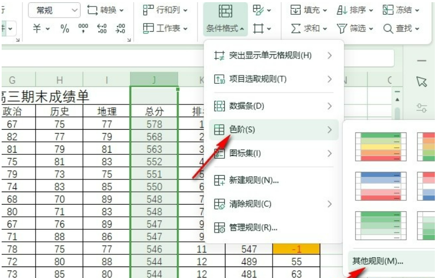Choose 管理规则(R)... menu item

coord(274,228)
